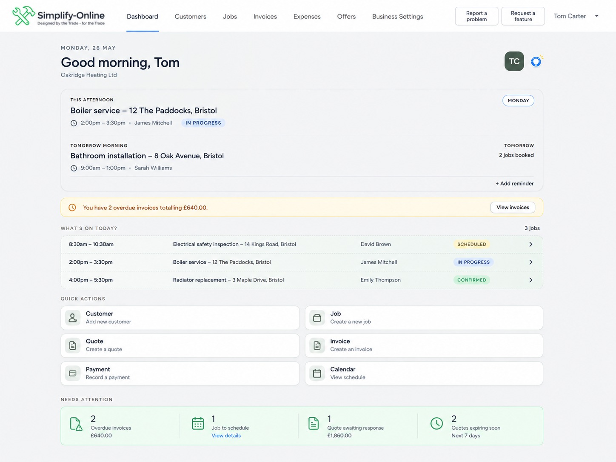
Task: Click David Brown customer name
Action: tap(376, 244)
